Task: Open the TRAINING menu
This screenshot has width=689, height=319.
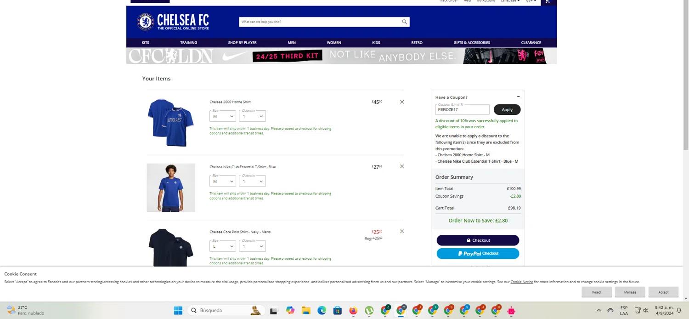Action: 188,42
